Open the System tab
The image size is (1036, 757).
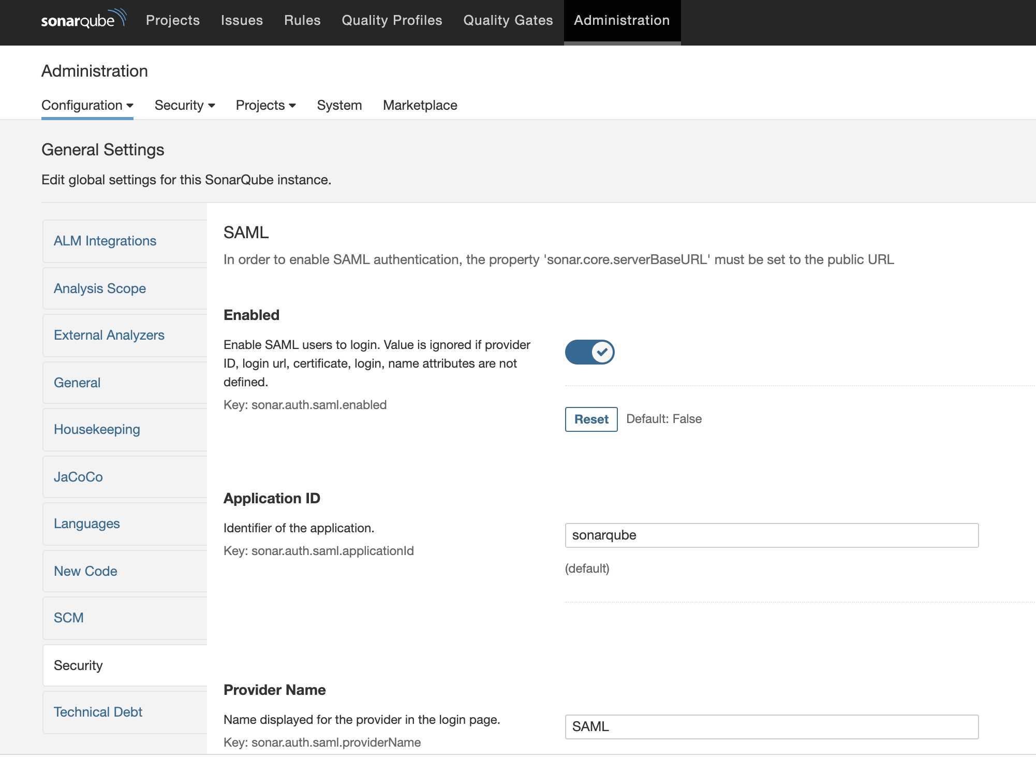point(339,105)
